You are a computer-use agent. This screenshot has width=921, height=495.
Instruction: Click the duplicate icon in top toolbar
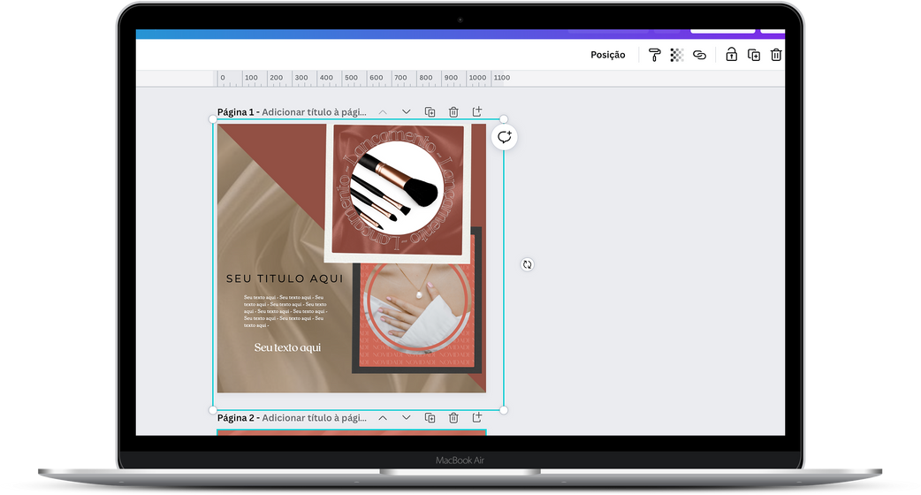pyautogui.click(x=754, y=55)
